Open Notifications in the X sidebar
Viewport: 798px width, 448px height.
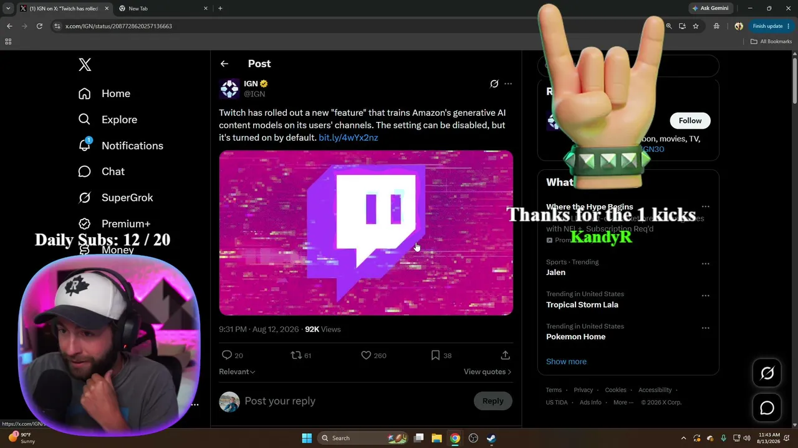(x=120, y=146)
